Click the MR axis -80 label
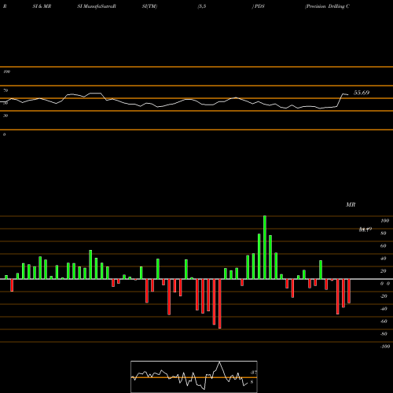The height and width of the screenshot is (393, 393). click(x=384, y=334)
